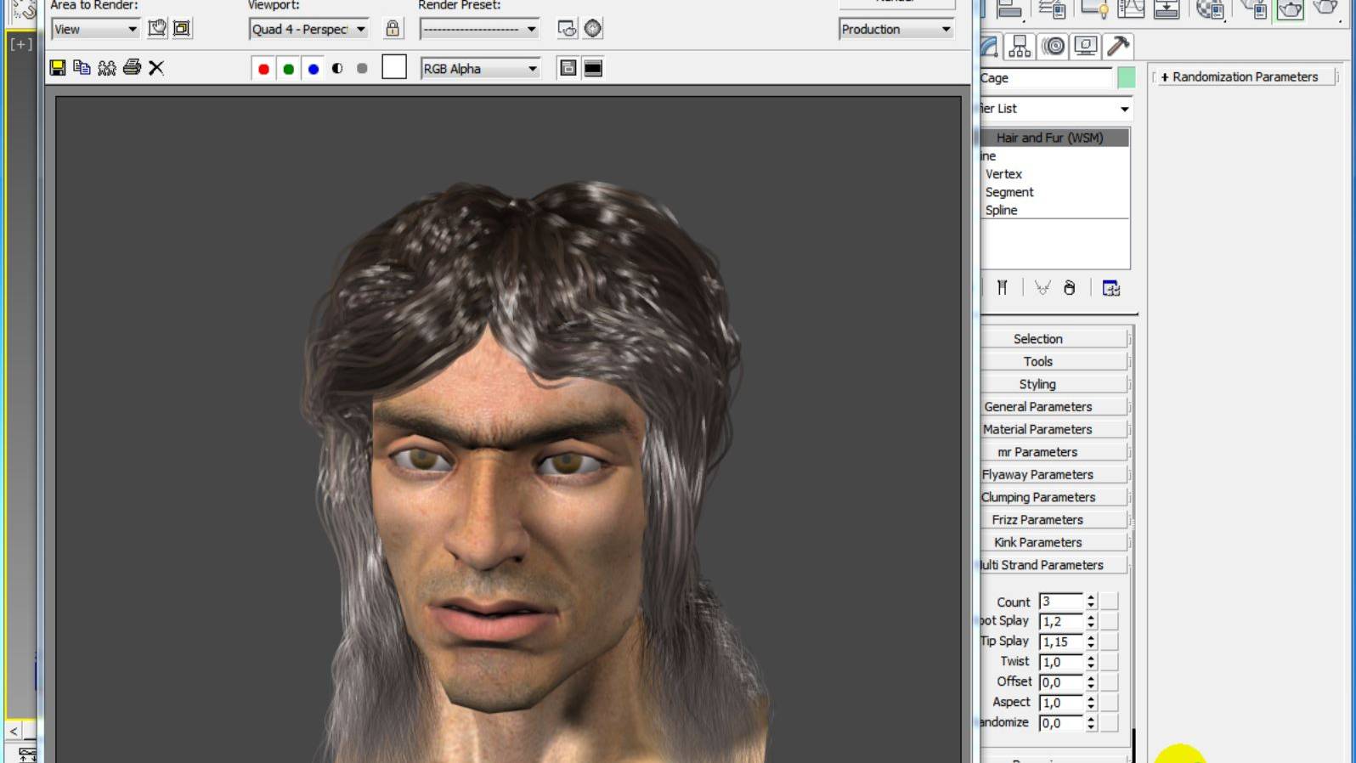Open the Hierarchy panel tab
The width and height of the screenshot is (1356, 763).
(x=1020, y=47)
